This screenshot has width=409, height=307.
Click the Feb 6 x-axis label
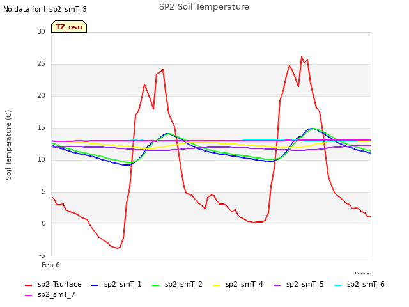tap(50, 265)
